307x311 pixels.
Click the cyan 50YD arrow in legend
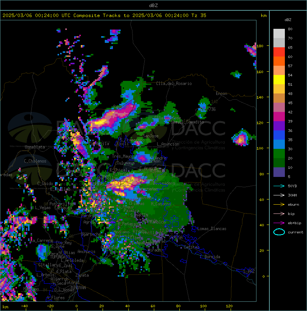tap(279, 186)
